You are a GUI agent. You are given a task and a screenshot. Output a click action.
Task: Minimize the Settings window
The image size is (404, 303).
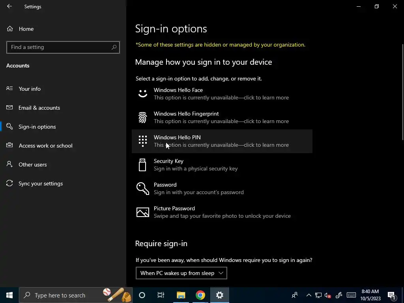358,6
